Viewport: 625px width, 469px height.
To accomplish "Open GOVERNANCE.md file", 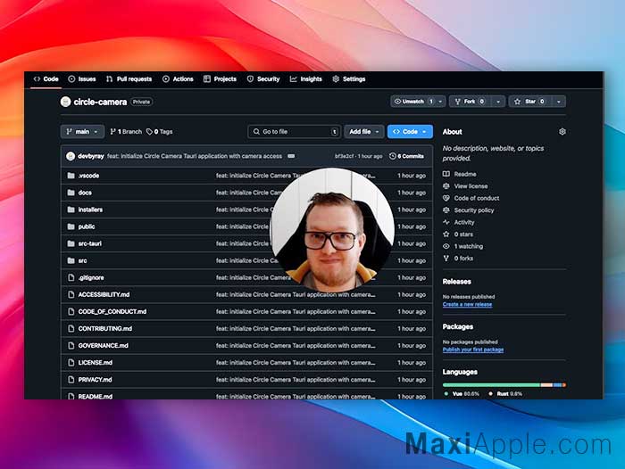I will pos(104,346).
